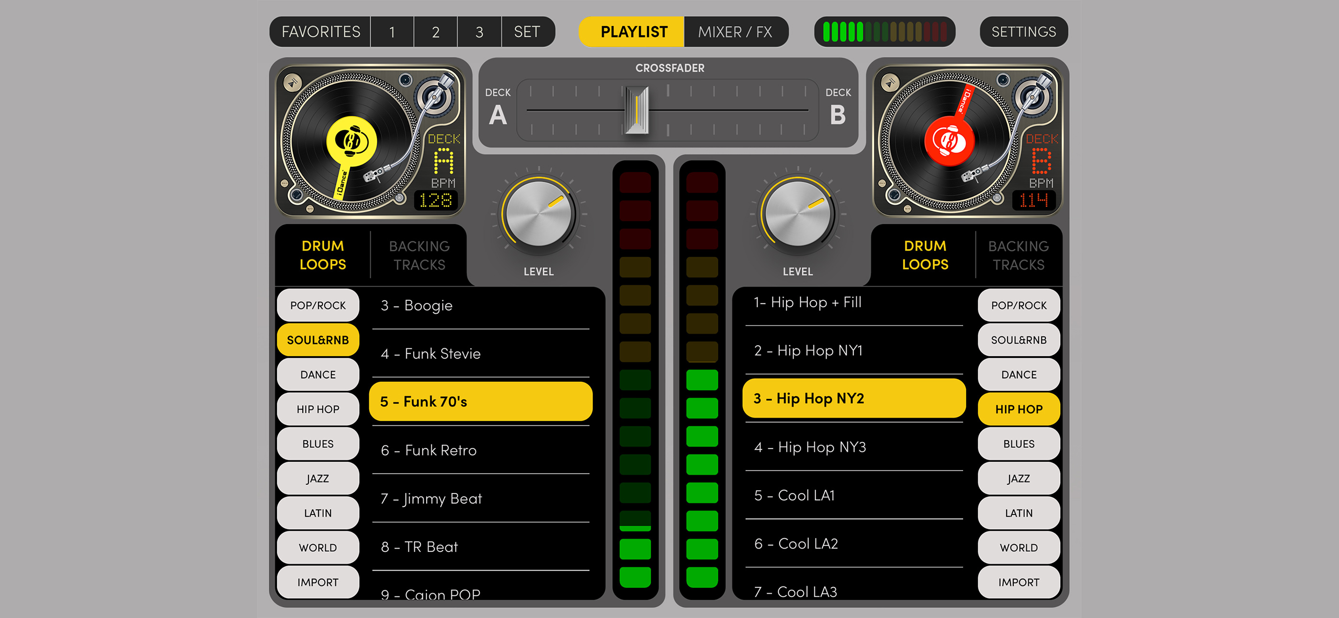This screenshot has width=1339, height=618.
Task: Load loop '6 – Funk Retro'
Action: click(481, 450)
